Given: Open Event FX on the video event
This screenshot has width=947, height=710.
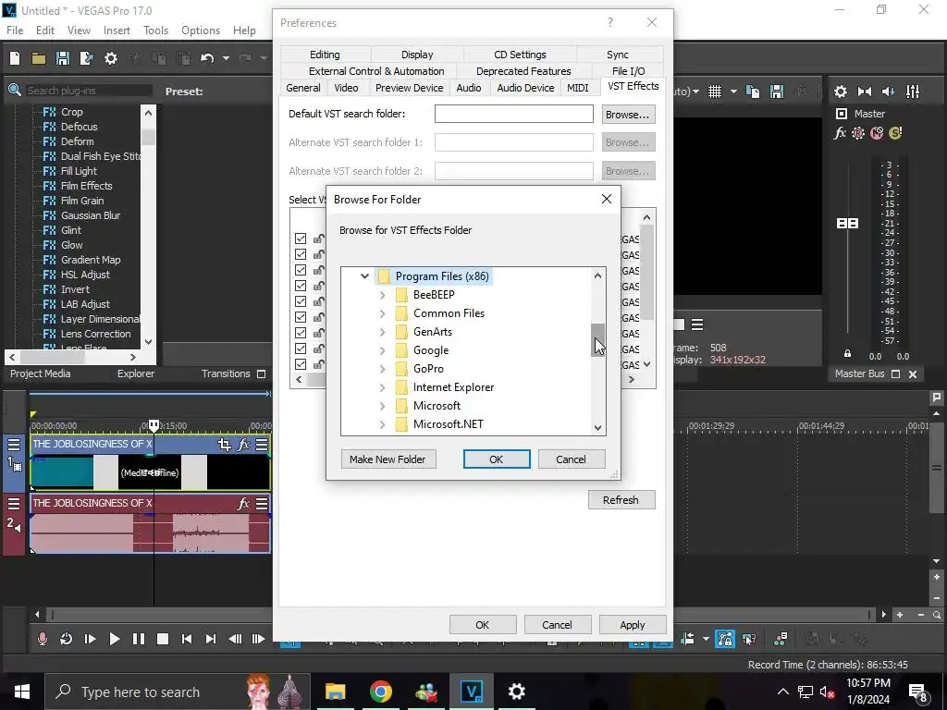Looking at the screenshot, I should click(243, 445).
